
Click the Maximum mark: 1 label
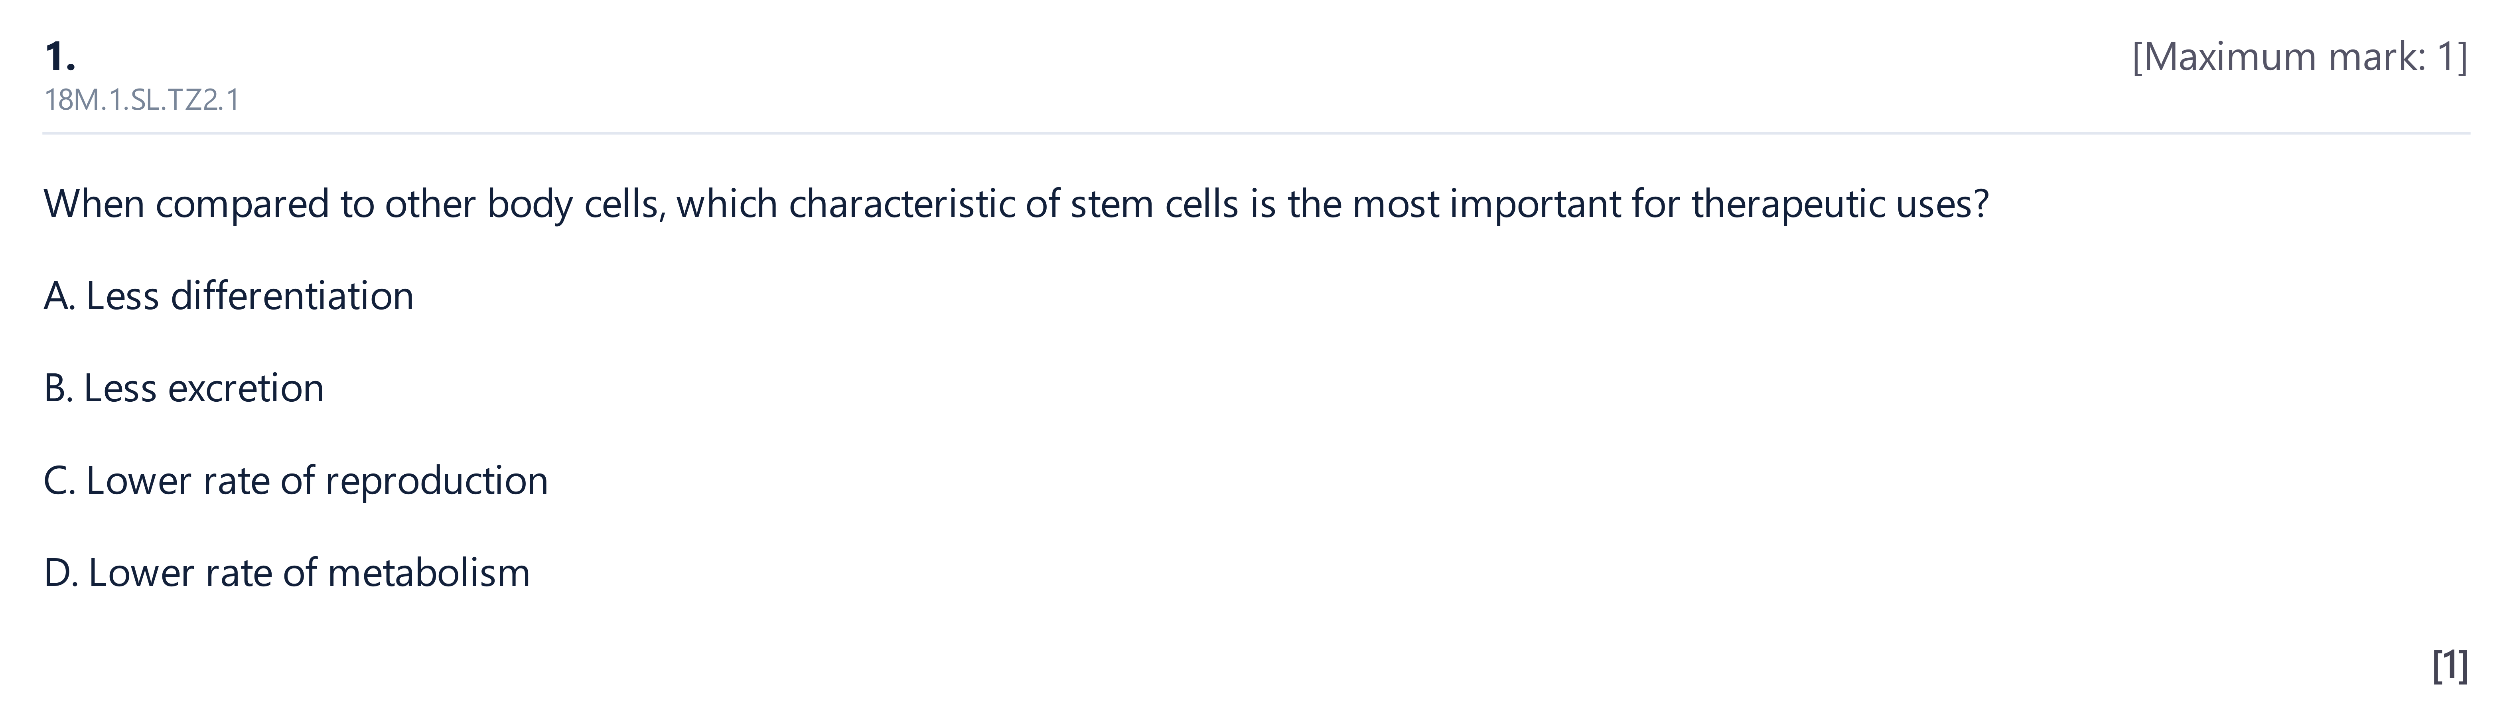coord(2299,57)
